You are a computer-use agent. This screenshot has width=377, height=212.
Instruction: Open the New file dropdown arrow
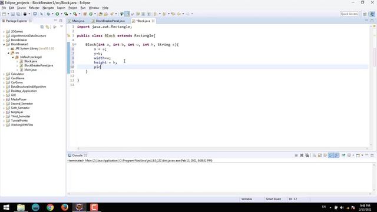8,14
